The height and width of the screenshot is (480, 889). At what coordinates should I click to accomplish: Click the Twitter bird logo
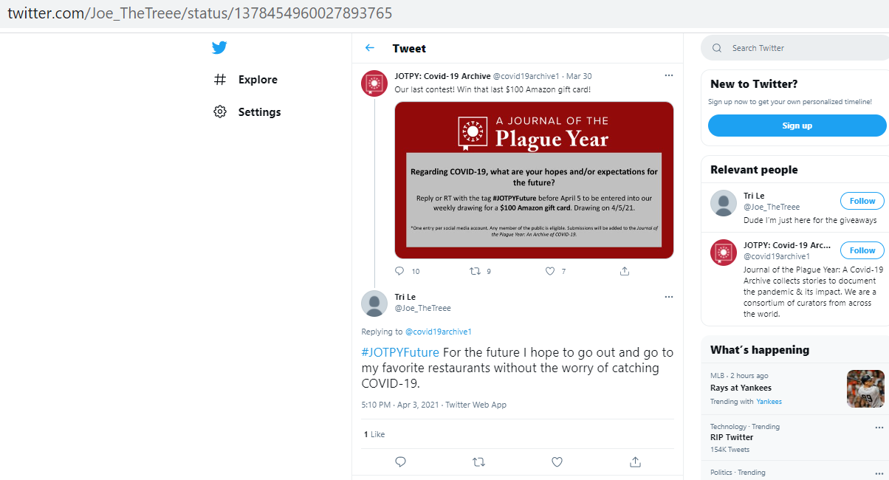click(219, 48)
